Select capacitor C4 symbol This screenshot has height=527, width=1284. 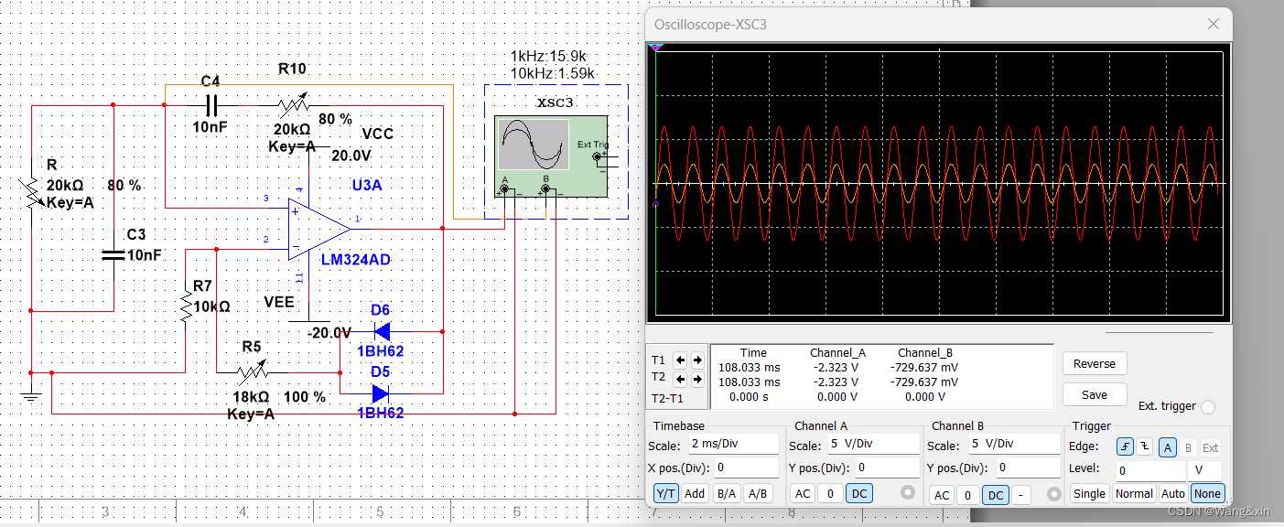coord(211,105)
